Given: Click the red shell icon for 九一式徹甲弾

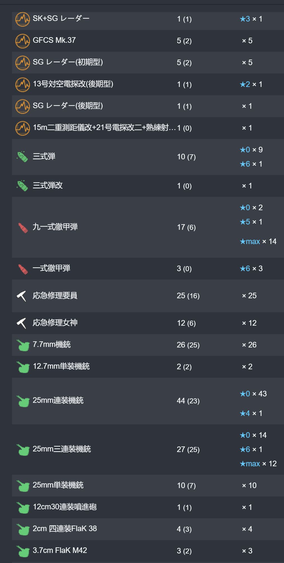Looking at the screenshot, I should 23,228.
